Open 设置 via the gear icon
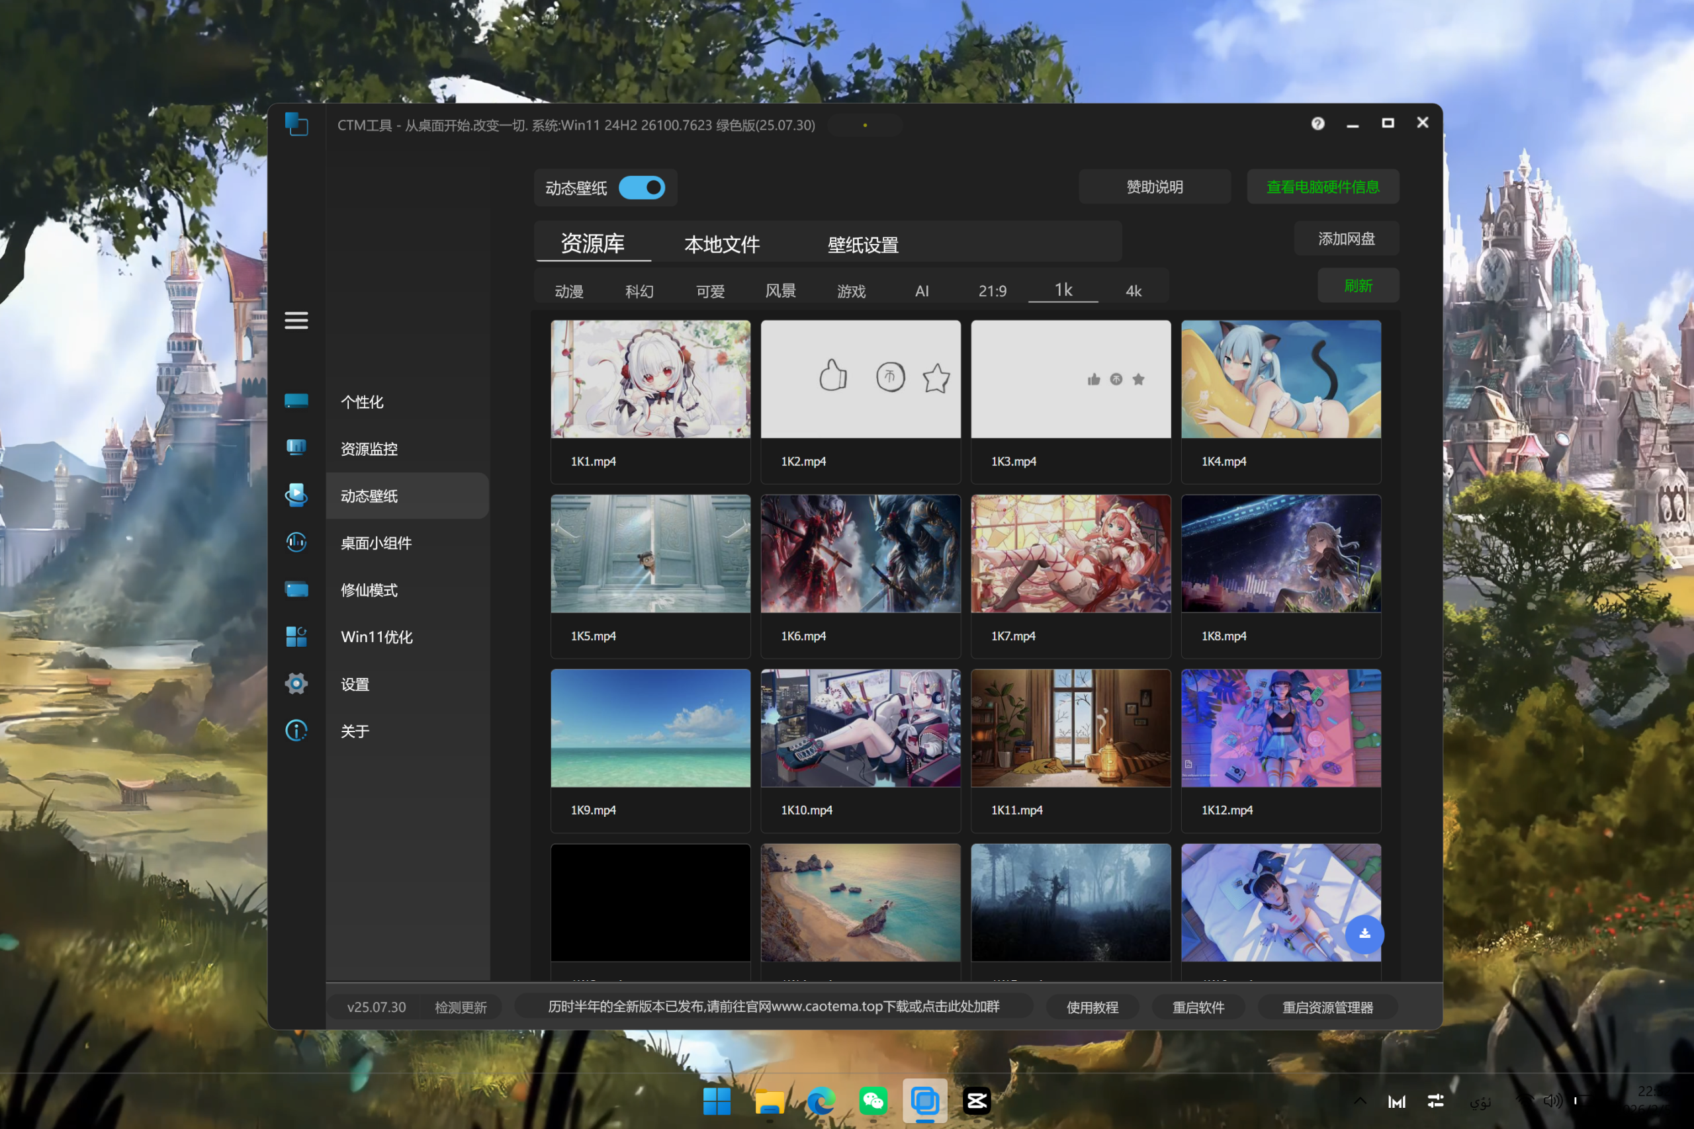 point(296,683)
